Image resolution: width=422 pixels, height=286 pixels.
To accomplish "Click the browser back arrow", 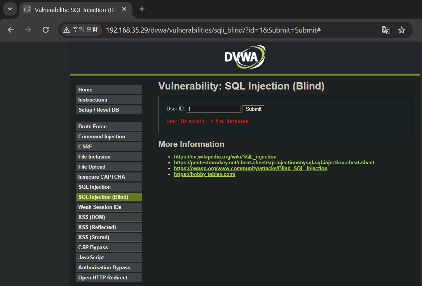I will pyautogui.click(x=11, y=30).
